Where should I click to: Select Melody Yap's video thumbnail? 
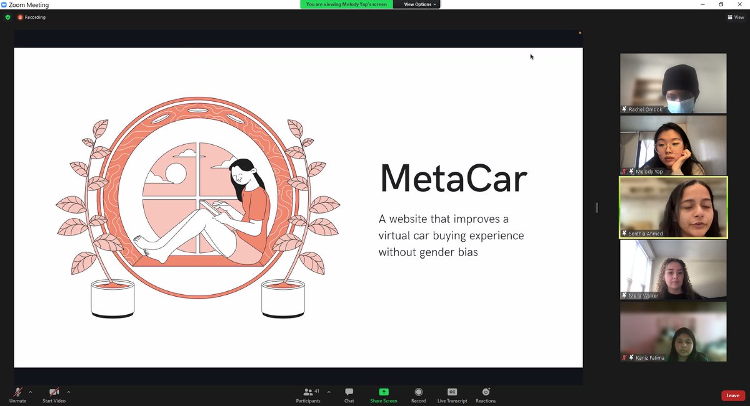point(673,145)
